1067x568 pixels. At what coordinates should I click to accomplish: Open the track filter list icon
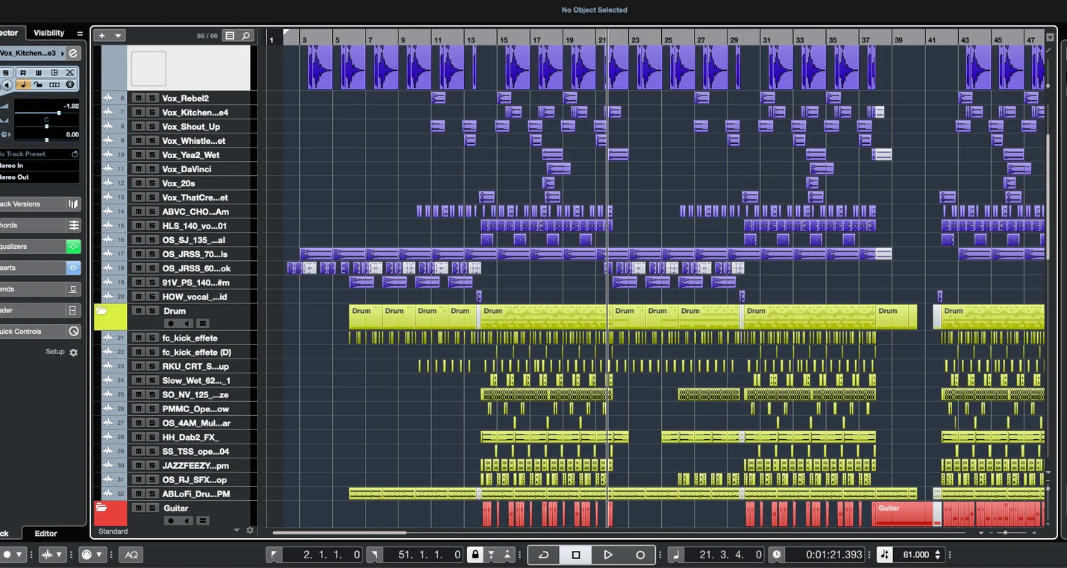pos(230,35)
